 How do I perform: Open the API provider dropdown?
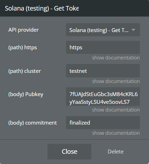click(103, 30)
